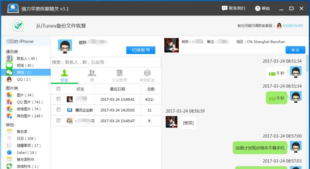Open 微信附件 (1) icon
310x169 pixels.
[9, 166]
